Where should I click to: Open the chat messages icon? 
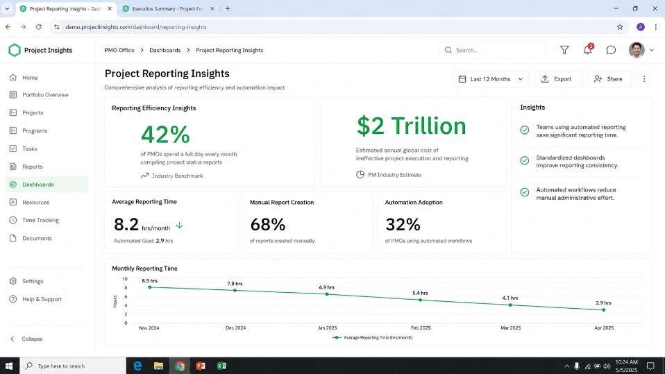click(611, 50)
